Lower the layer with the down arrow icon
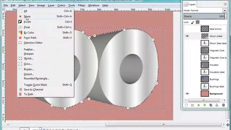 (205, 105)
